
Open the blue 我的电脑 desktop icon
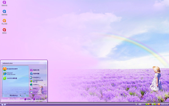[4, 12]
